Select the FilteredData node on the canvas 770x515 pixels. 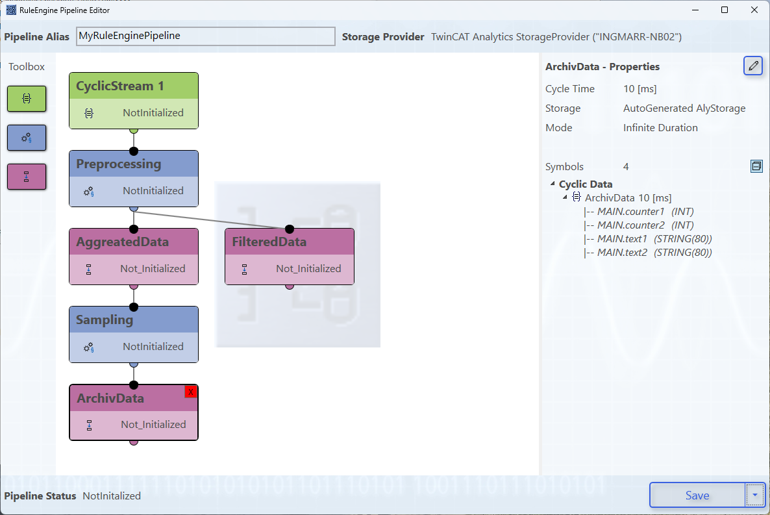pos(289,241)
